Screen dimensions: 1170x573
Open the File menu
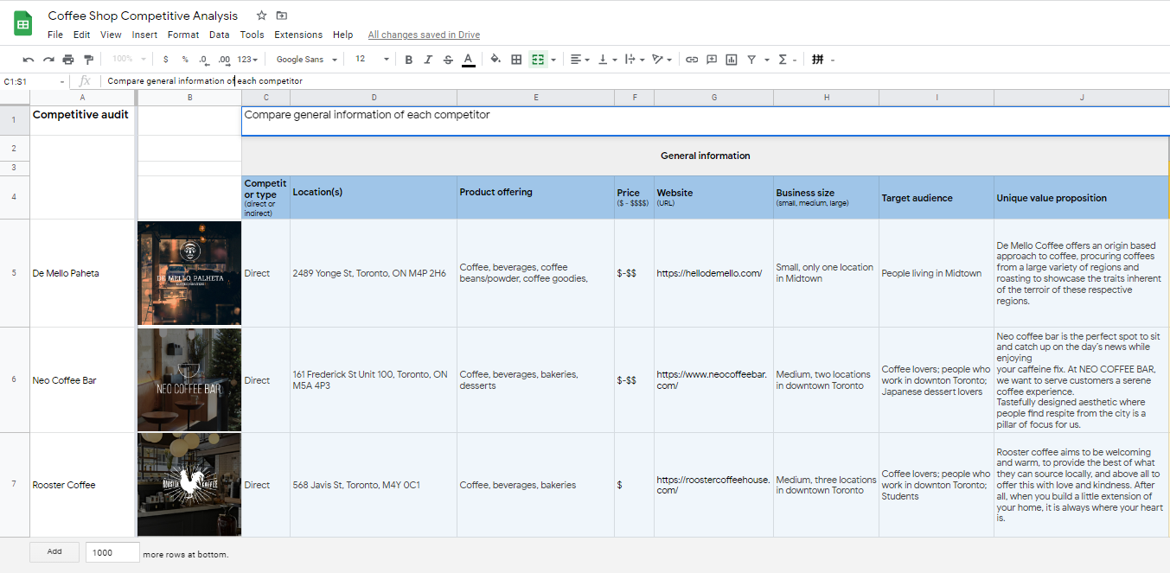(x=55, y=35)
